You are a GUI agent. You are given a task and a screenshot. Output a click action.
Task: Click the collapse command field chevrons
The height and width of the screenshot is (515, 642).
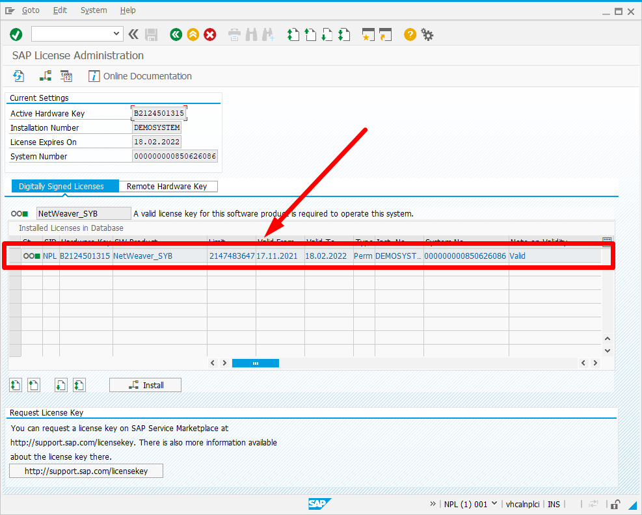coord(133,34)
